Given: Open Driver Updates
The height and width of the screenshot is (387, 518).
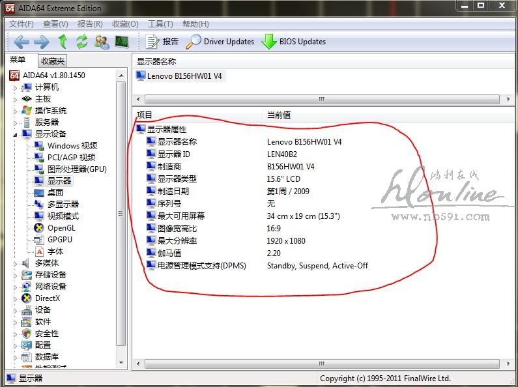Looking at the screenshot, I should [x=220, y=42].
